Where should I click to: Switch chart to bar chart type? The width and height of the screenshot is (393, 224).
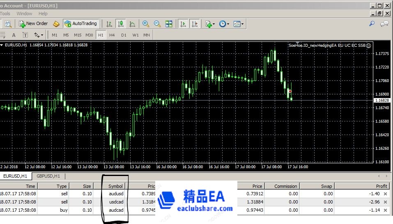pyautogui.click(x=109, y=24)
